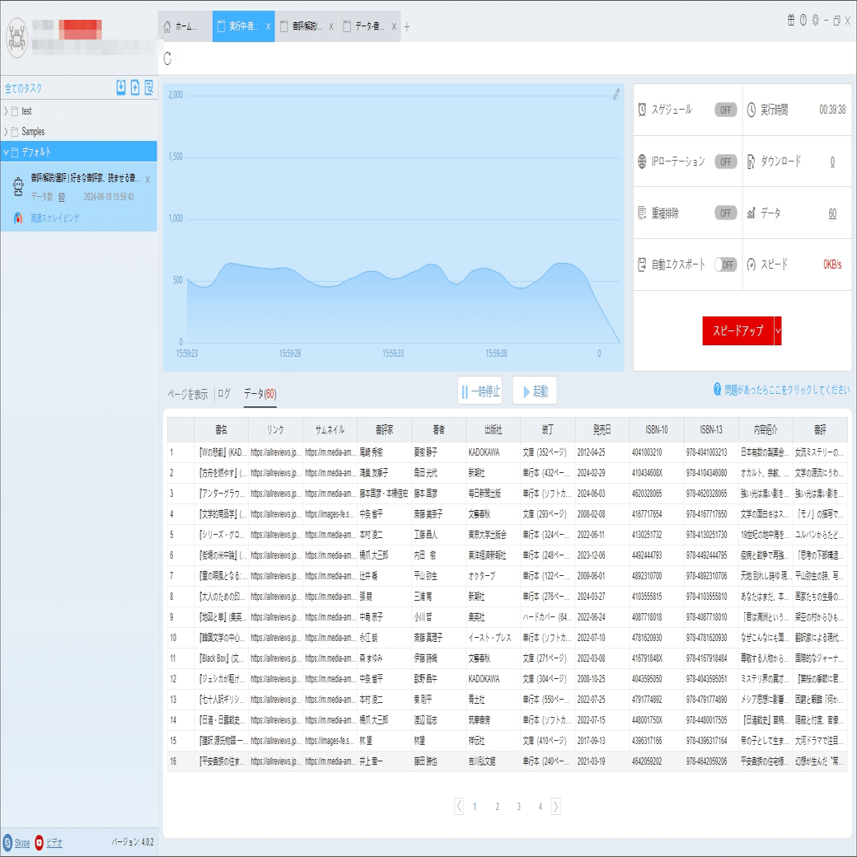Click the 問題があったらここをクリック link
Screen dimensions: 857x857
pyautogui.click(x=787, y=390)
